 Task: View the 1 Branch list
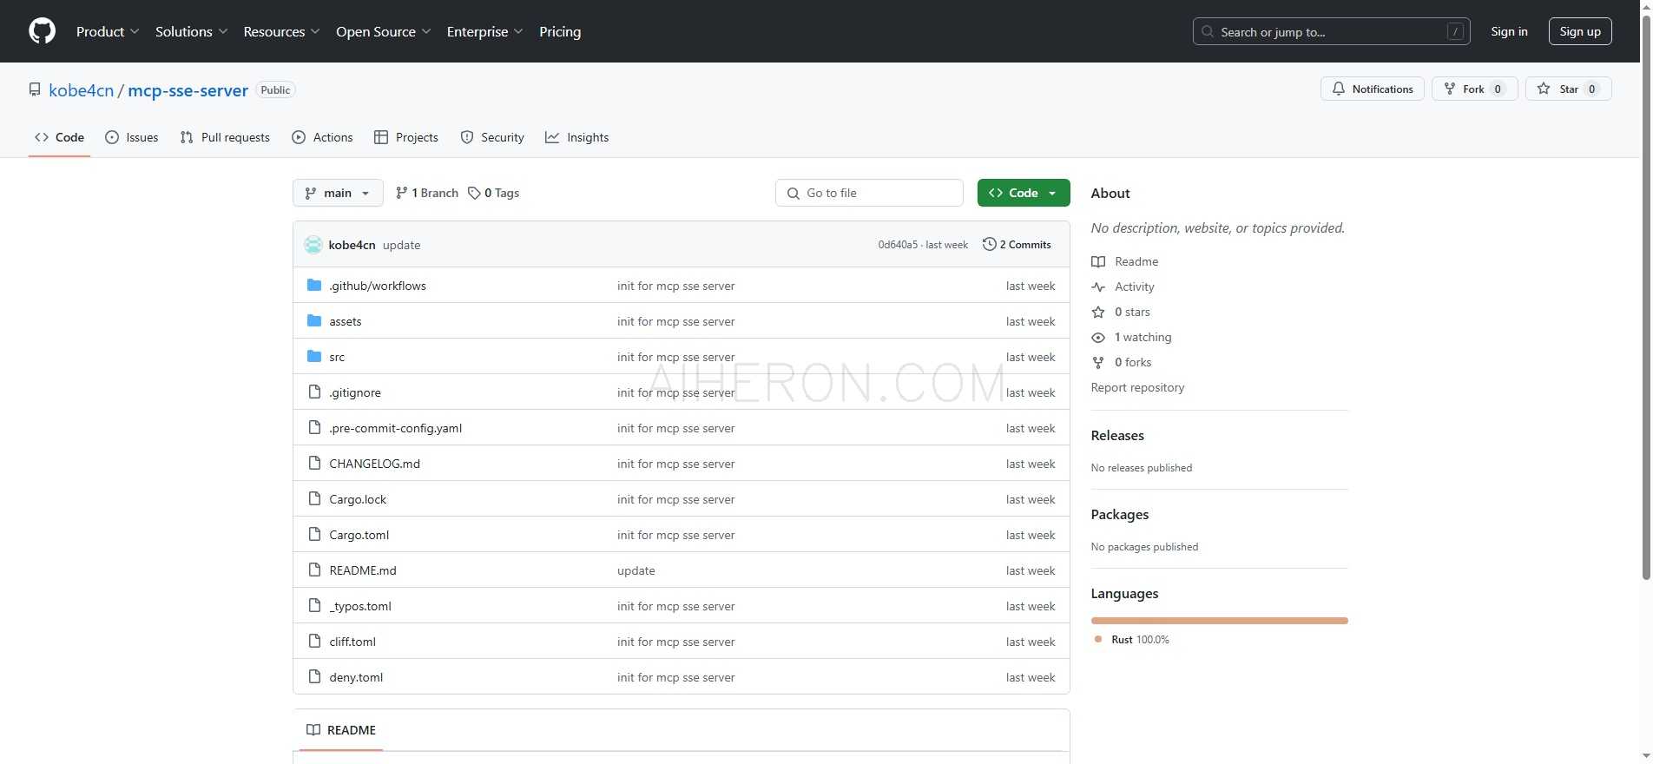pos(426,193)
